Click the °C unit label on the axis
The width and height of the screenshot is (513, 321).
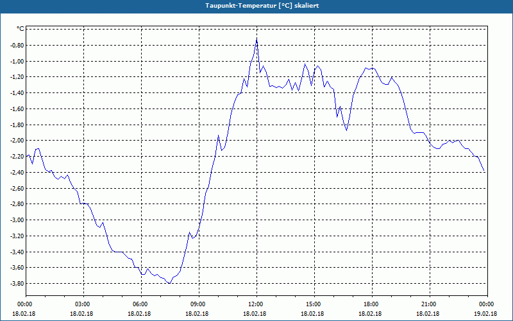click(21, 29)
